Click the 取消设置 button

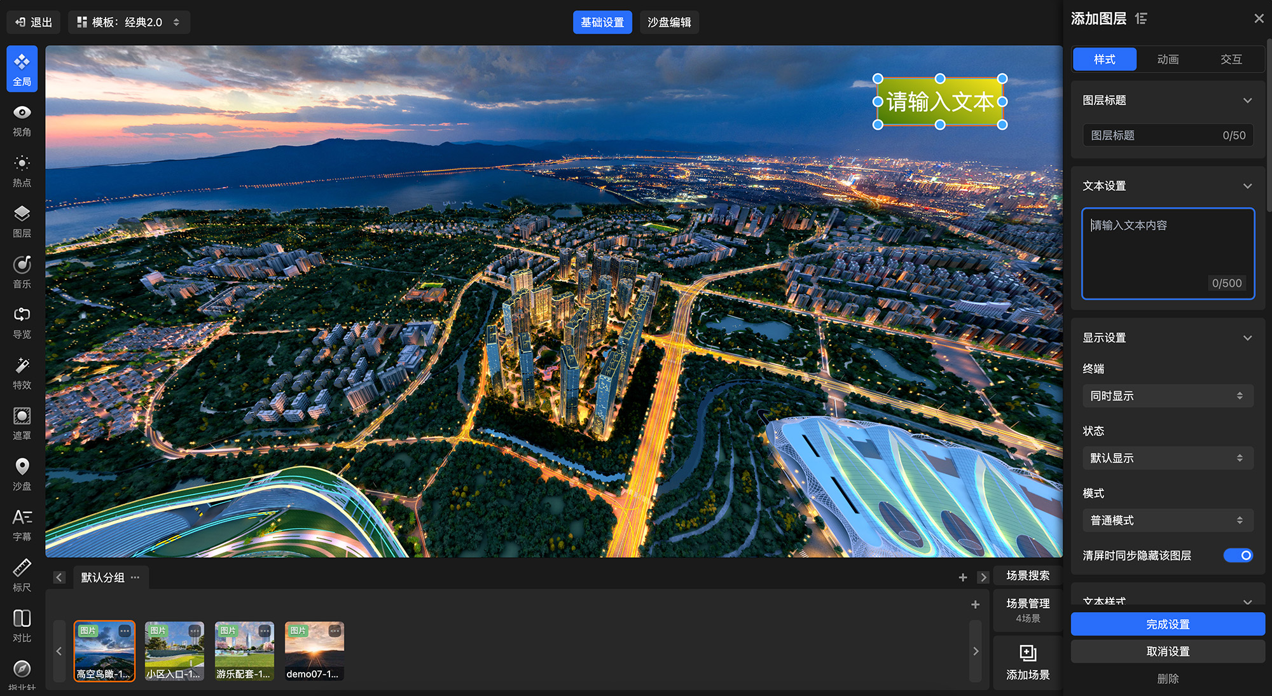pyautogui.click(x=1168, y=651)
